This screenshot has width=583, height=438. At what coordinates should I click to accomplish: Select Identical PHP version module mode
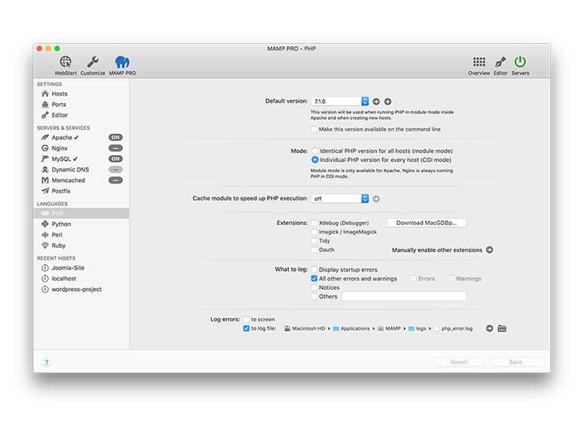coord(315,151)
